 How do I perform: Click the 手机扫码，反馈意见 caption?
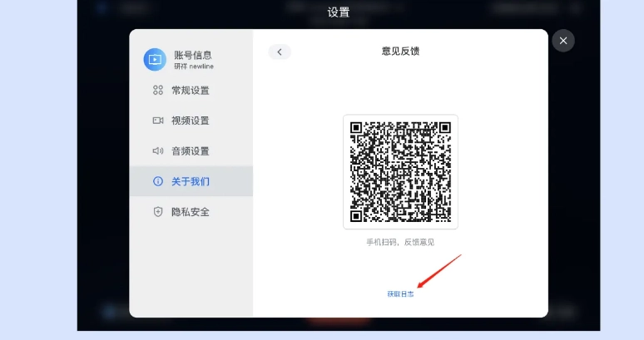coord(400,243)
